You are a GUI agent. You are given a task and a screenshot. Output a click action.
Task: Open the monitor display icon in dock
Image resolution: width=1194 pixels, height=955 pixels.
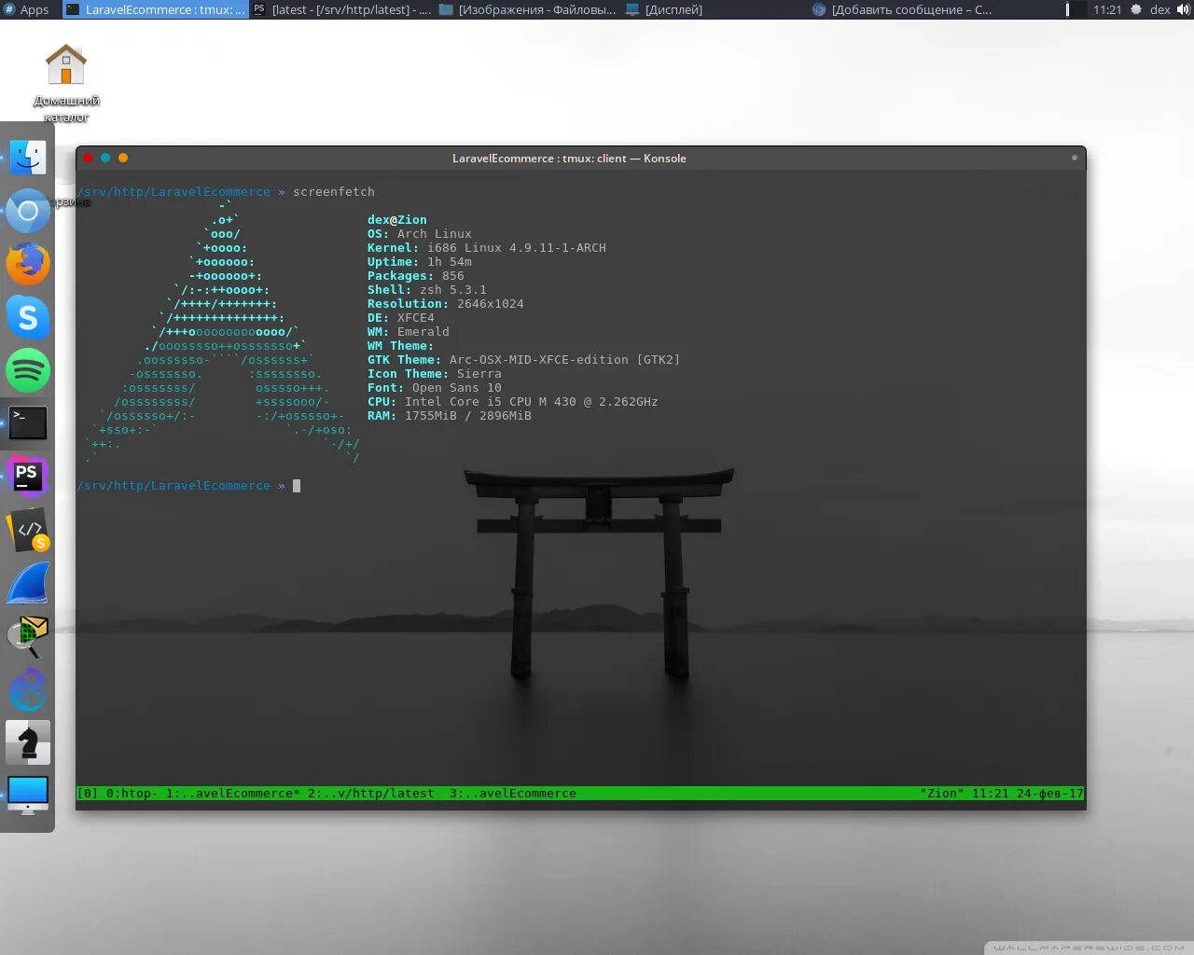coord(28,796)
